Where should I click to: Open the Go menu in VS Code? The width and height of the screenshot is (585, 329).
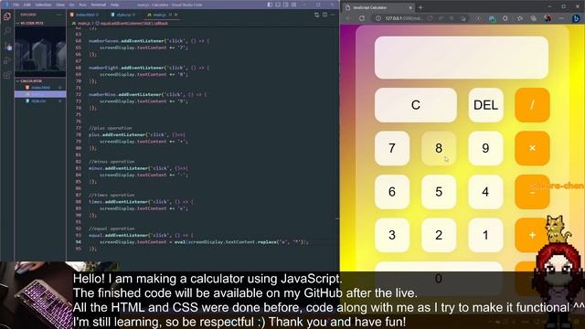point(71,5)
